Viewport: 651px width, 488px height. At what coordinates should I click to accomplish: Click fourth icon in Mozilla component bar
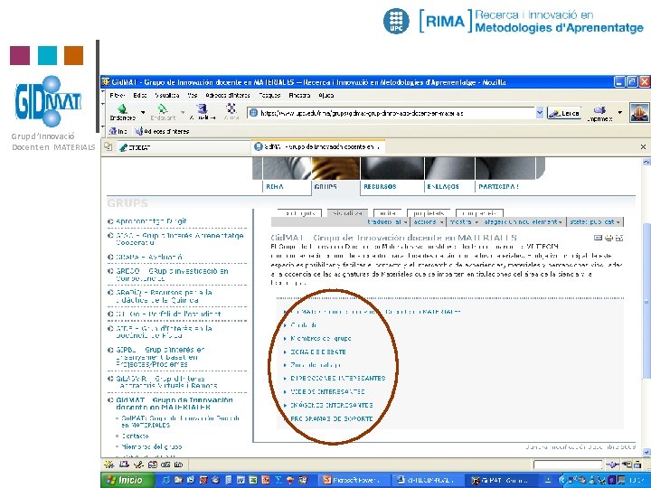[x=153, y=465]
